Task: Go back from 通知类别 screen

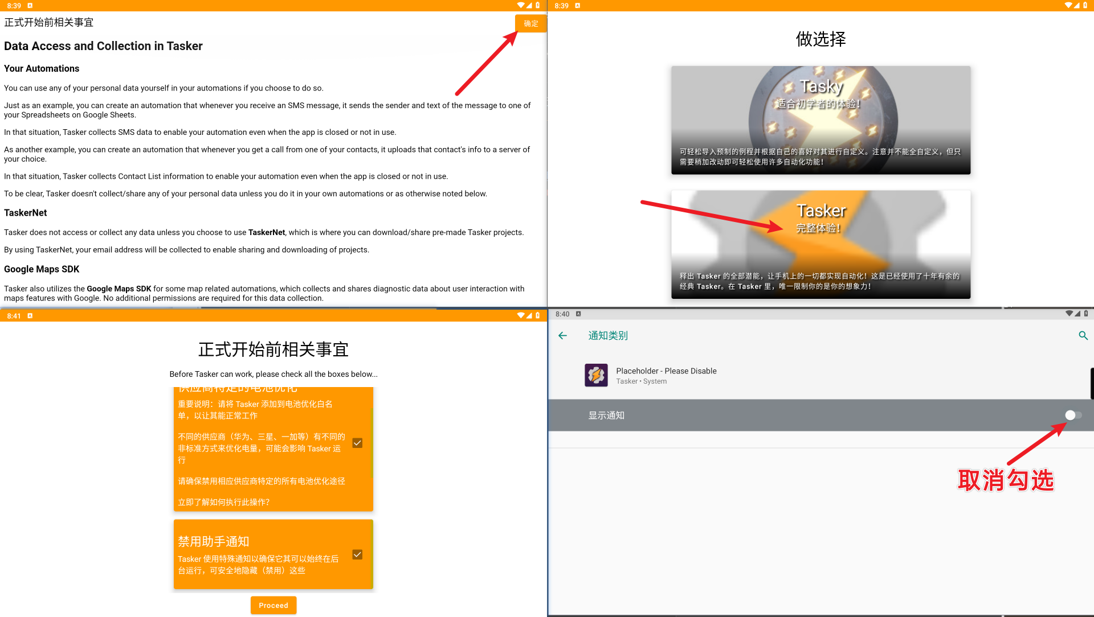Action: [562, 336]
